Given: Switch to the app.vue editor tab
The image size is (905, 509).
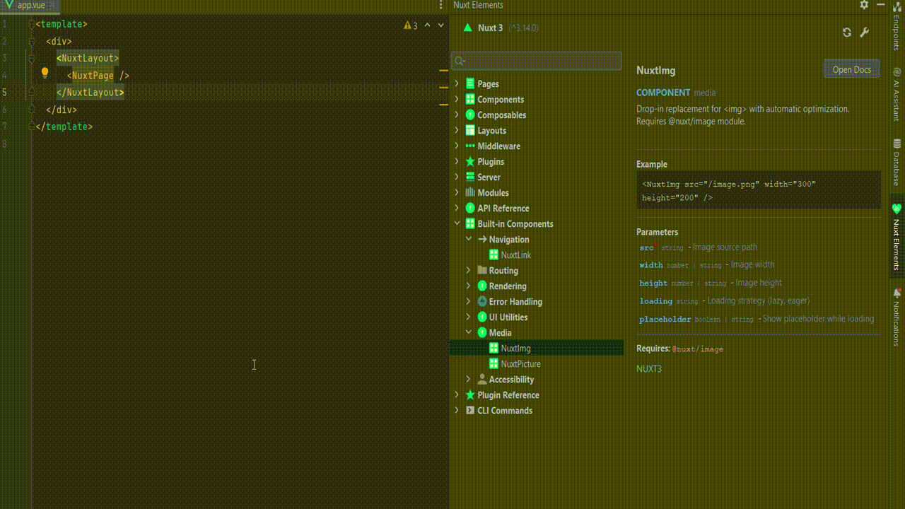Looking at the screenshot, I should [x=30, y=5].
